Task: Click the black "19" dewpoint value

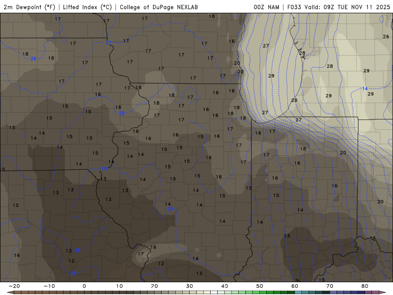Action: tap(237, 107)
